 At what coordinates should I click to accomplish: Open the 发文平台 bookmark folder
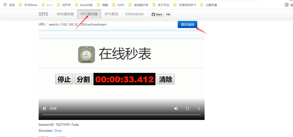(161, 5)
